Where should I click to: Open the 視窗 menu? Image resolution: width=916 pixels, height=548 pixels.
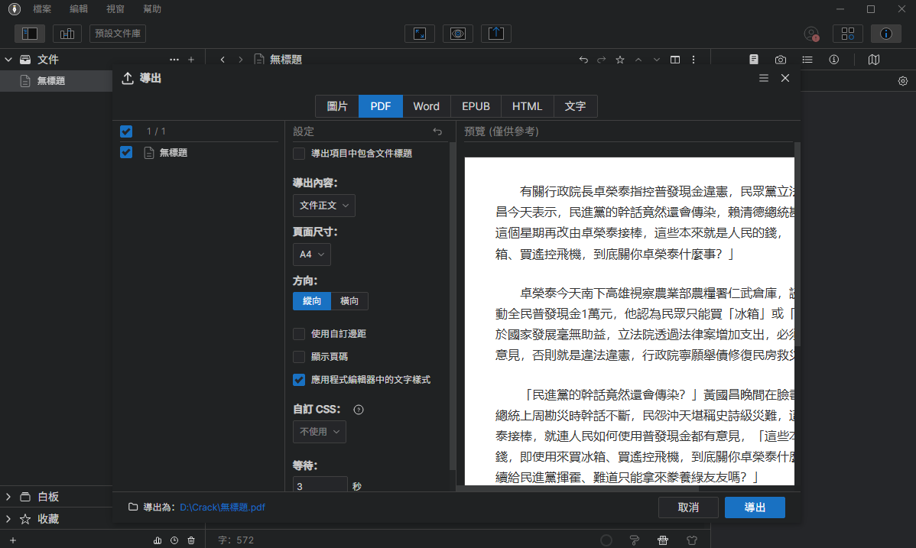(x=115, y=8)
